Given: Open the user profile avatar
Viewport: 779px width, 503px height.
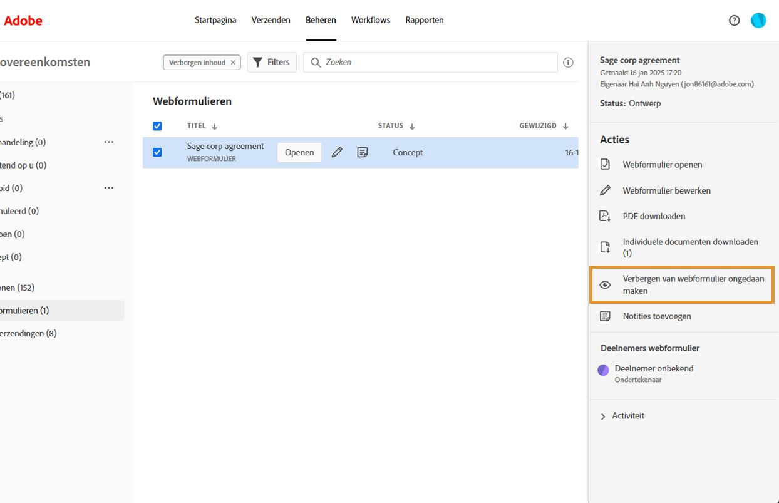Looking at the screenshot, I should pyautogui.click(x=758, y=20).
